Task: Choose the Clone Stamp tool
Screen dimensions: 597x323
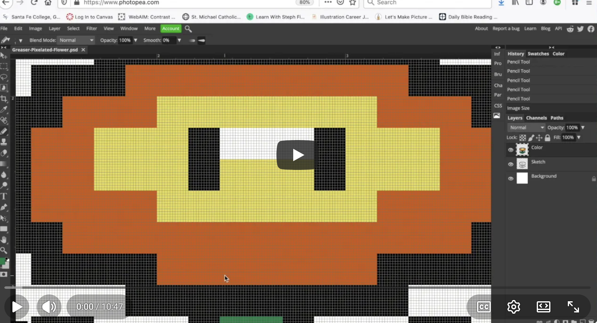Action: [4, 142]
